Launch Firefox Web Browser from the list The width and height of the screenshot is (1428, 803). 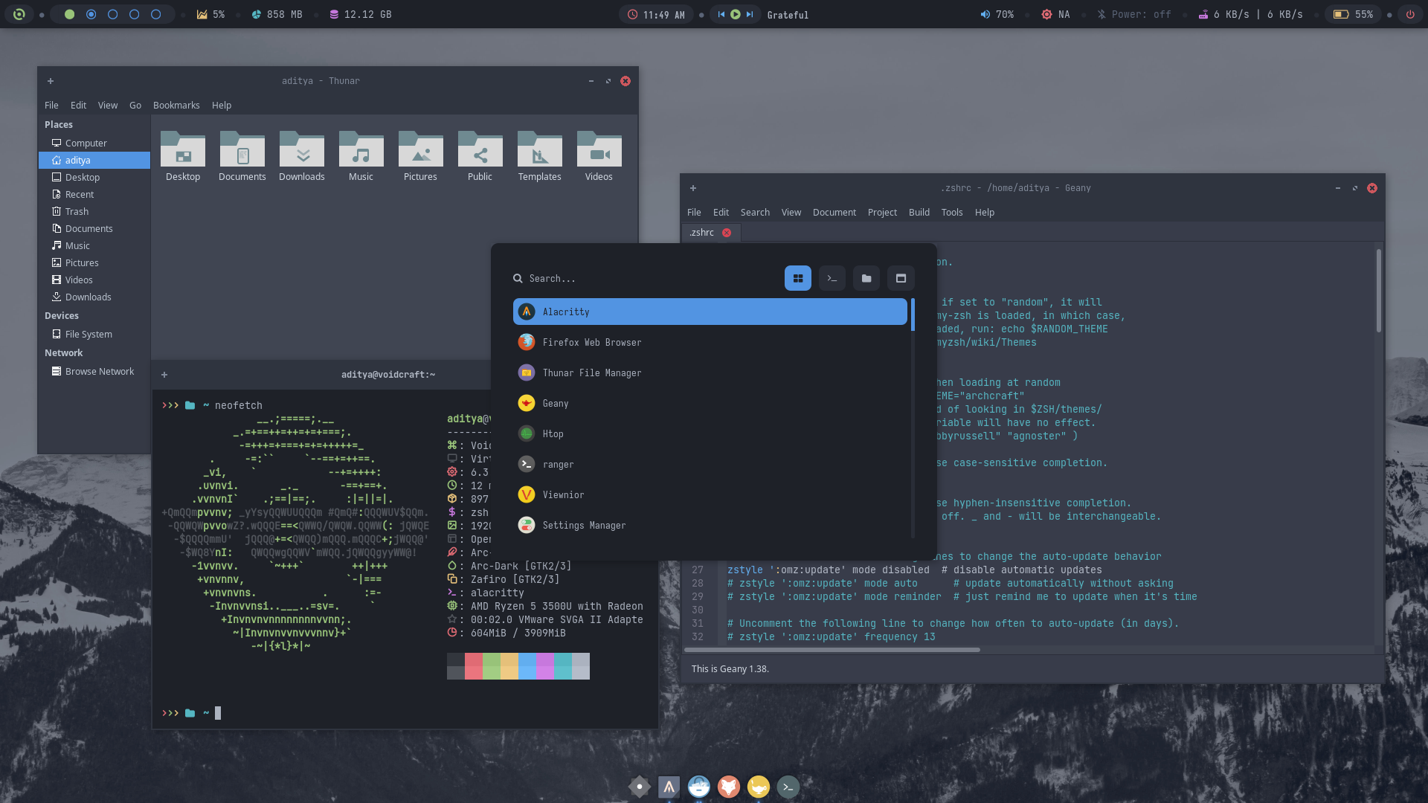591,343
